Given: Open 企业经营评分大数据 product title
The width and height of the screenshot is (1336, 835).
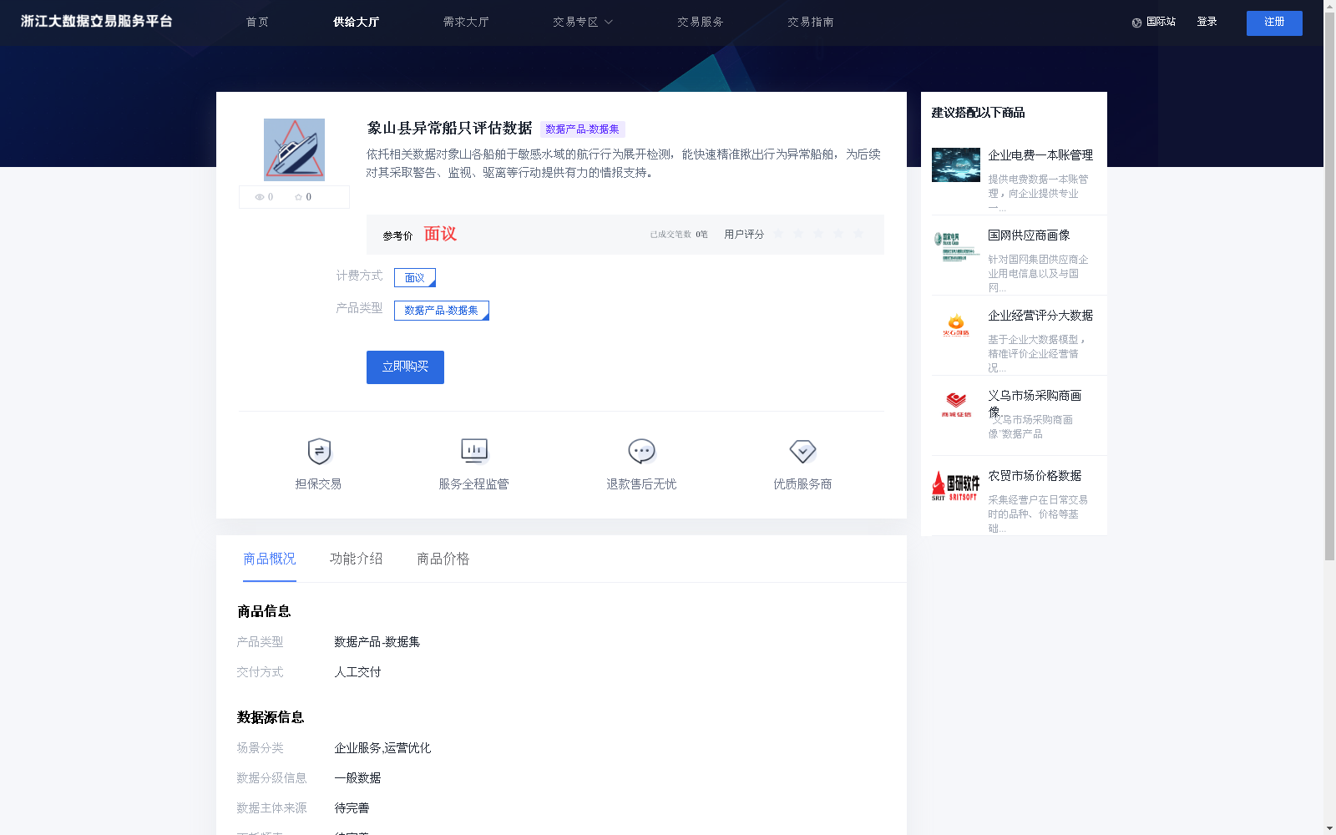Looking at the screenshot, I should tap(1040, 316).
